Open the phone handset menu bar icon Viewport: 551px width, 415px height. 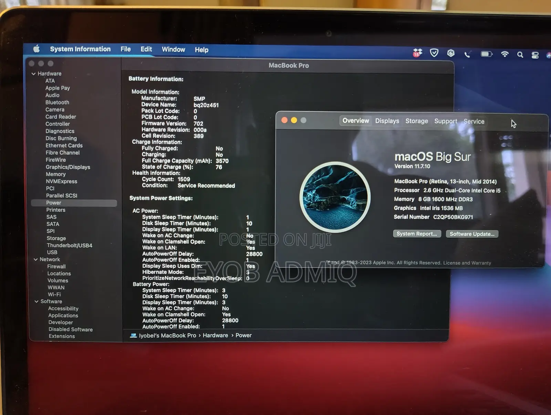click(467, 54)
